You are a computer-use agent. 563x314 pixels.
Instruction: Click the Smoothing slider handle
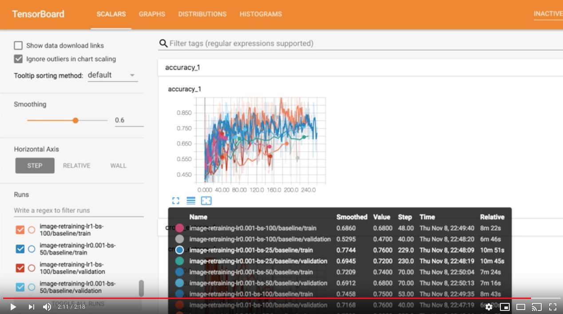(75, 120)
